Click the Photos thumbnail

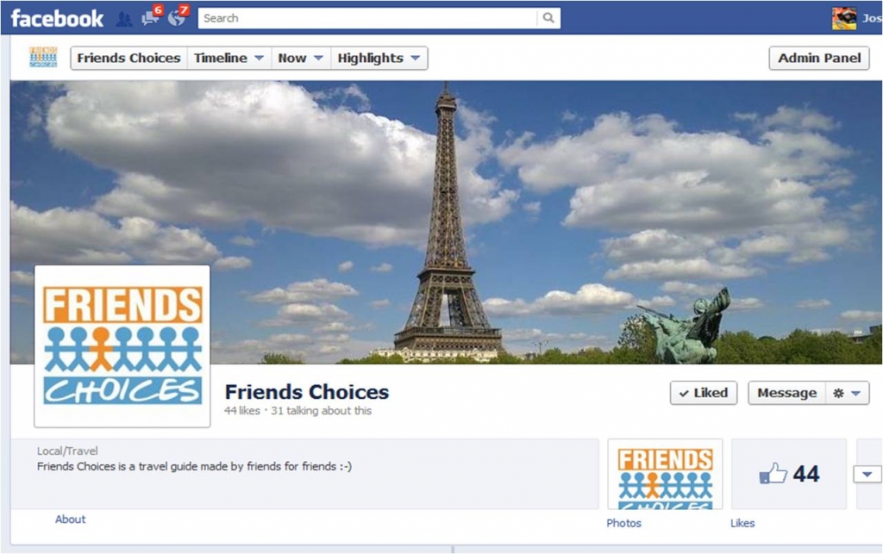[x=665, y=474]
